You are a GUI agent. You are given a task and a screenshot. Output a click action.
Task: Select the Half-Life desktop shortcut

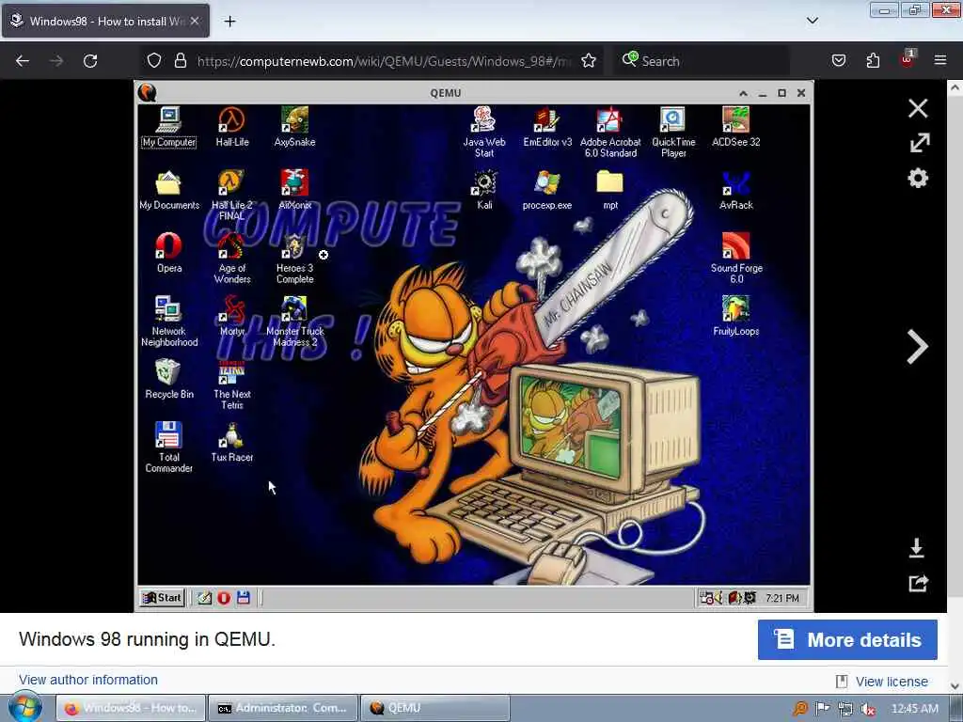pyautogui.click(x=231, y=127)
